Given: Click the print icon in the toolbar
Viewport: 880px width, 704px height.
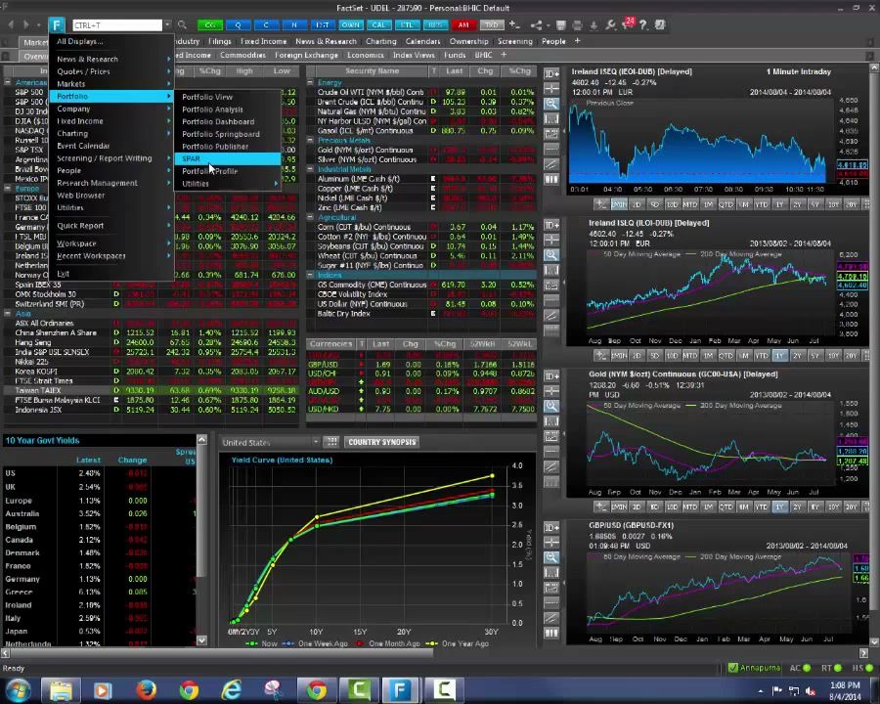Looking at the screenshot, I should coord(577,24).
